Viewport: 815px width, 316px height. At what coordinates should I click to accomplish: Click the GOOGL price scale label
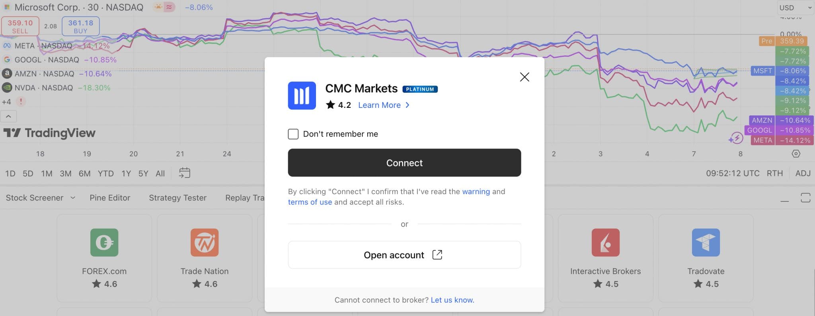pyautogui.click(x=759, y=130)
